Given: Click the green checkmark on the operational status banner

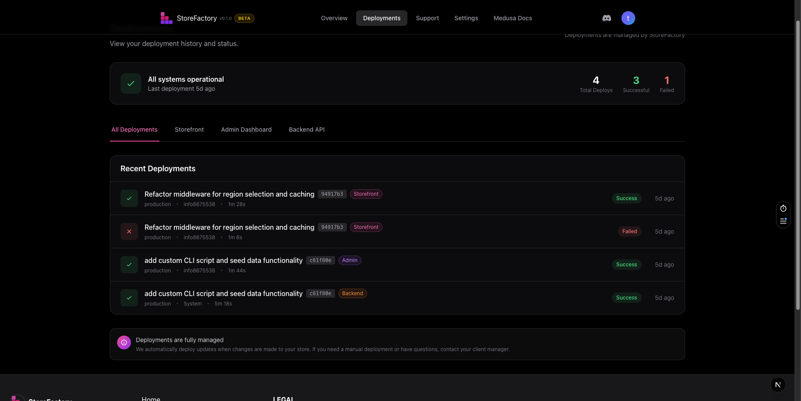Looking at the screenshot, I should click(130, 83).
